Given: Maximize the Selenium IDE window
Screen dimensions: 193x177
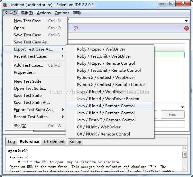Looking at the screenshot, I should [171, 4].
